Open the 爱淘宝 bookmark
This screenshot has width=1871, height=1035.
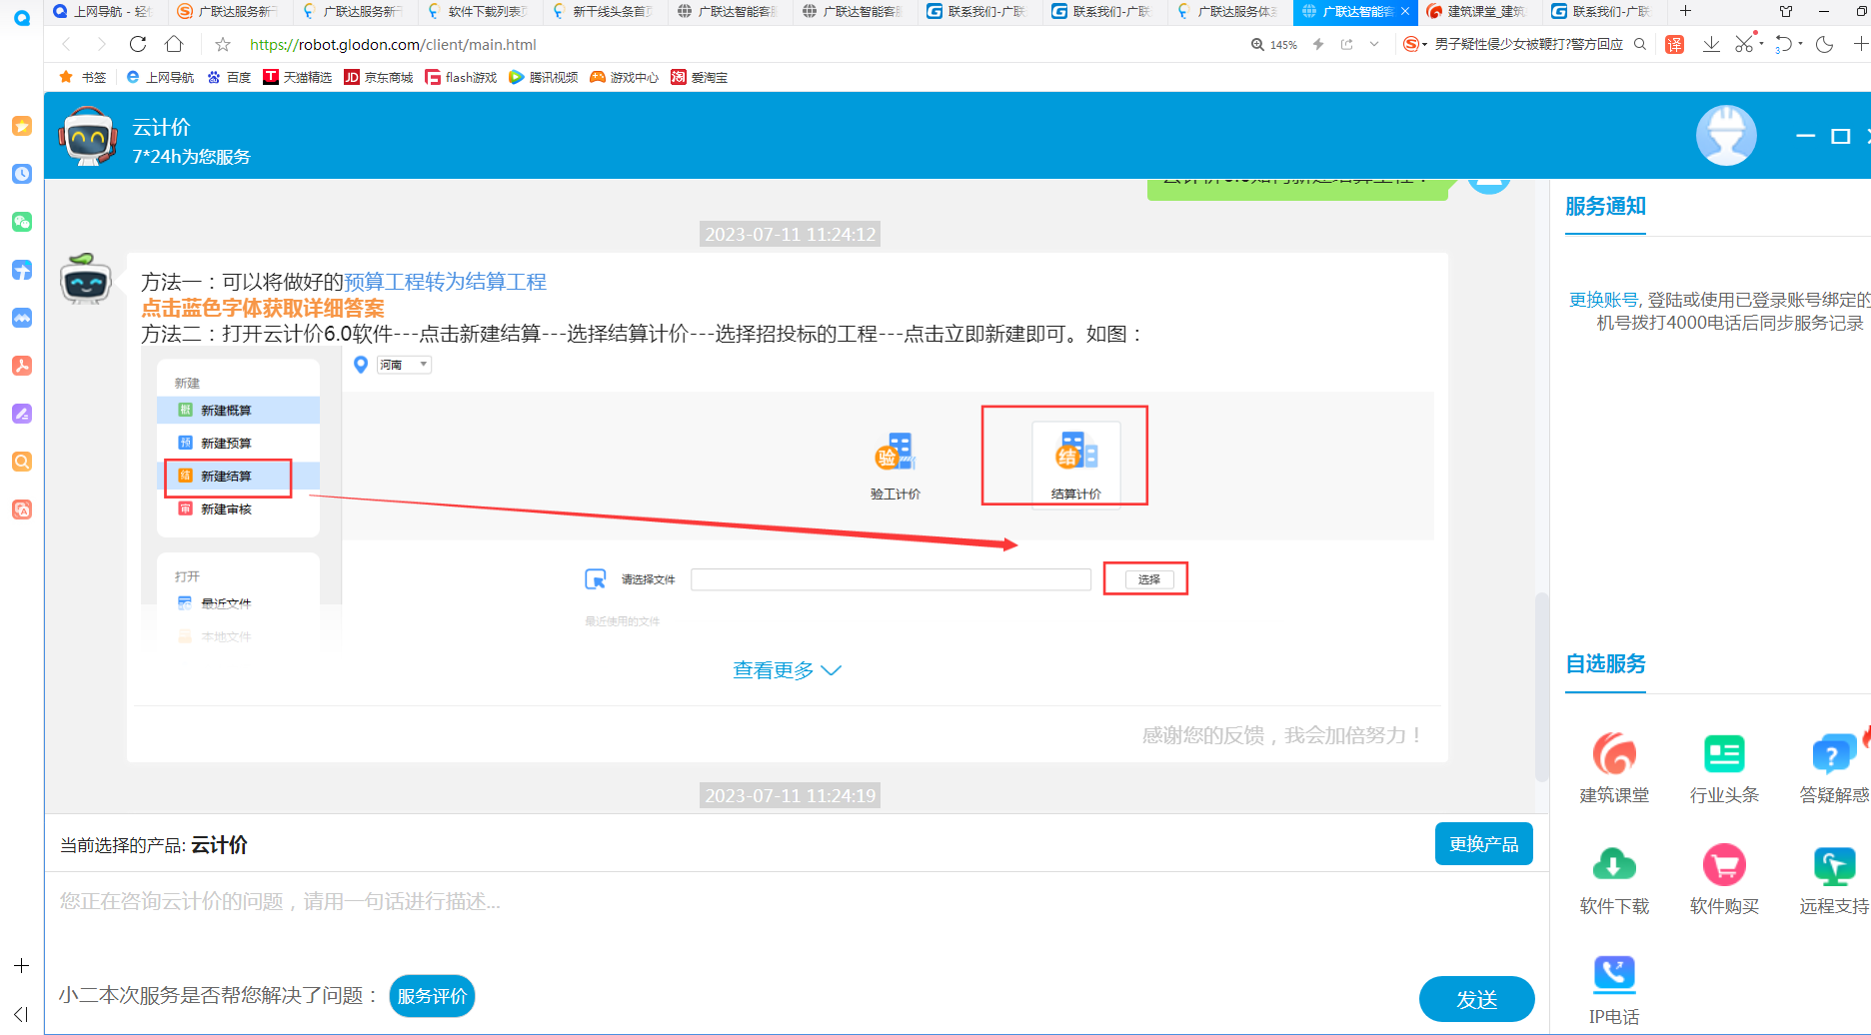point(700,77)
